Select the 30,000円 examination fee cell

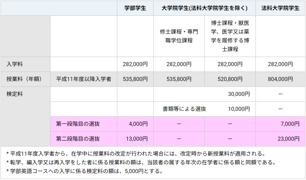coord(204,94)
